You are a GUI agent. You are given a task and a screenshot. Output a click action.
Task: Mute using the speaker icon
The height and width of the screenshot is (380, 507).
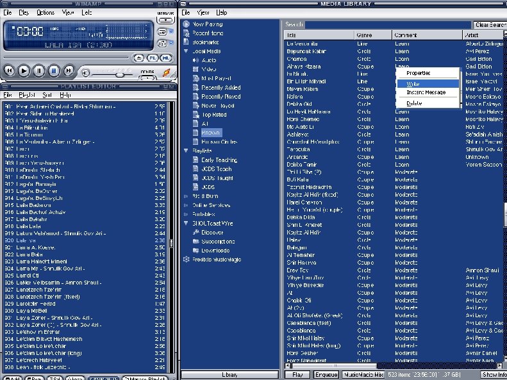tap(85, 73)
